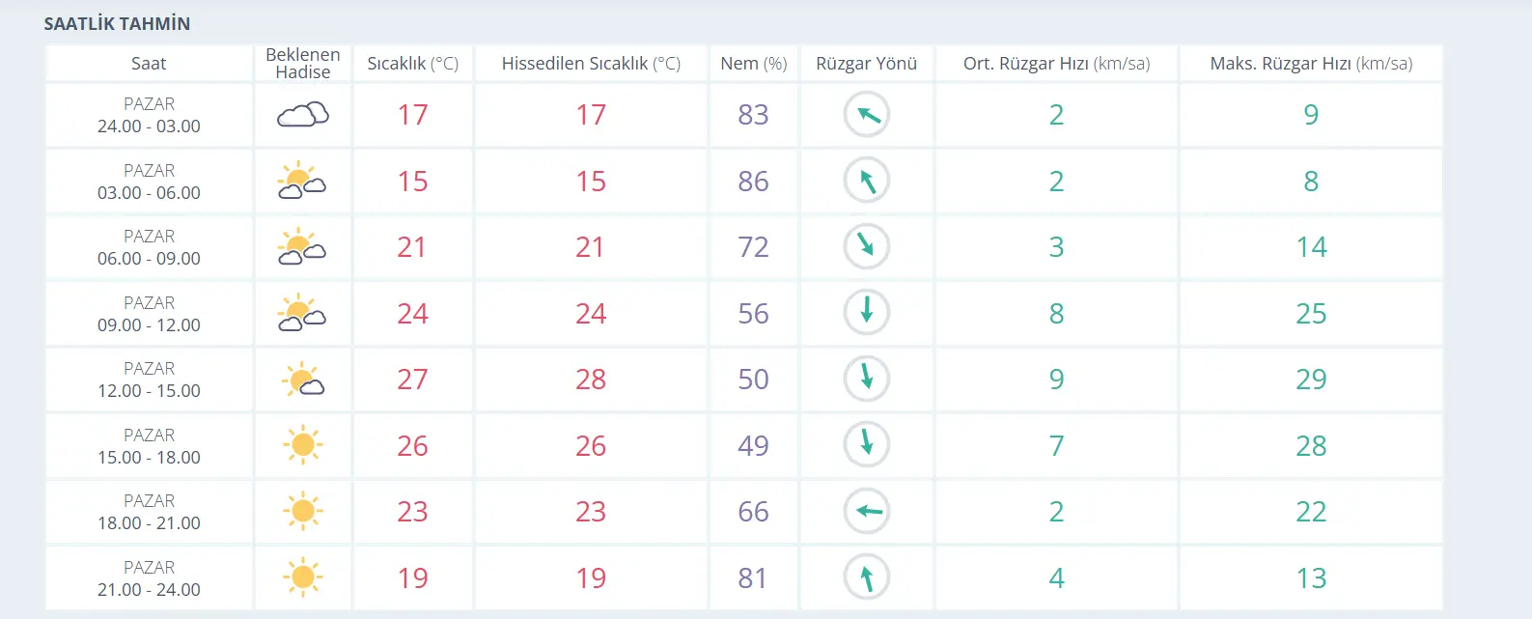This screenshot has height=619, width=1532.
Task: Click the Hissedilen Sıcaklık column header
Action: 591,63
